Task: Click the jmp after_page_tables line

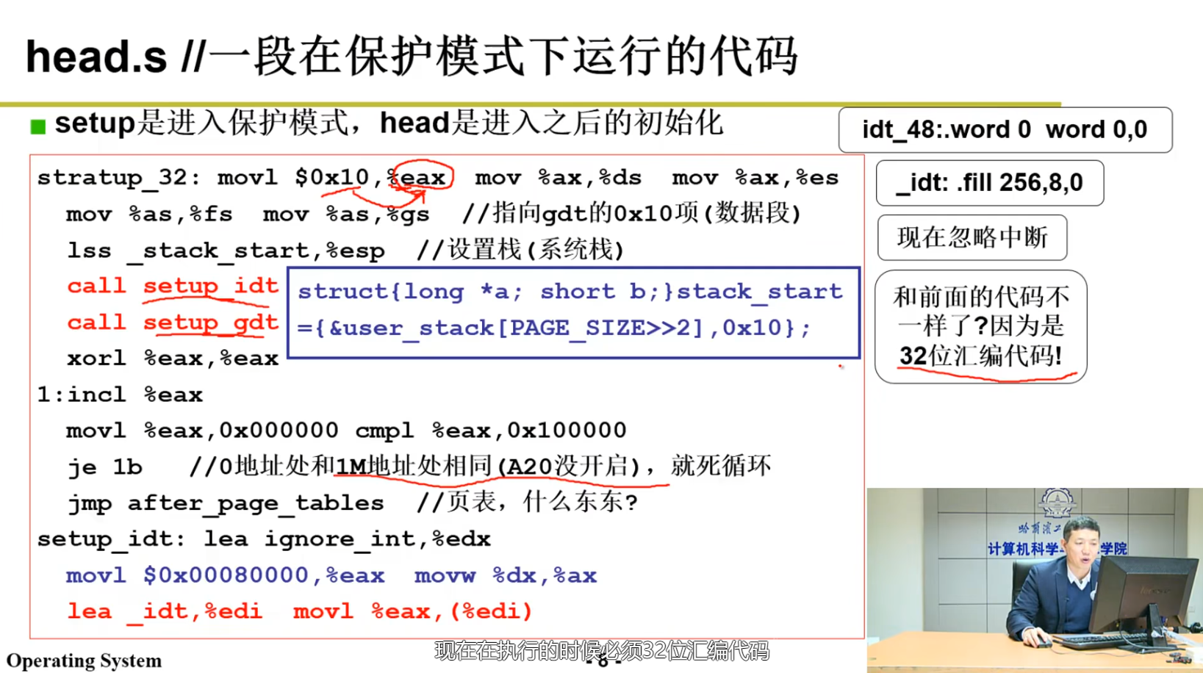Action: tap(226, 503)
